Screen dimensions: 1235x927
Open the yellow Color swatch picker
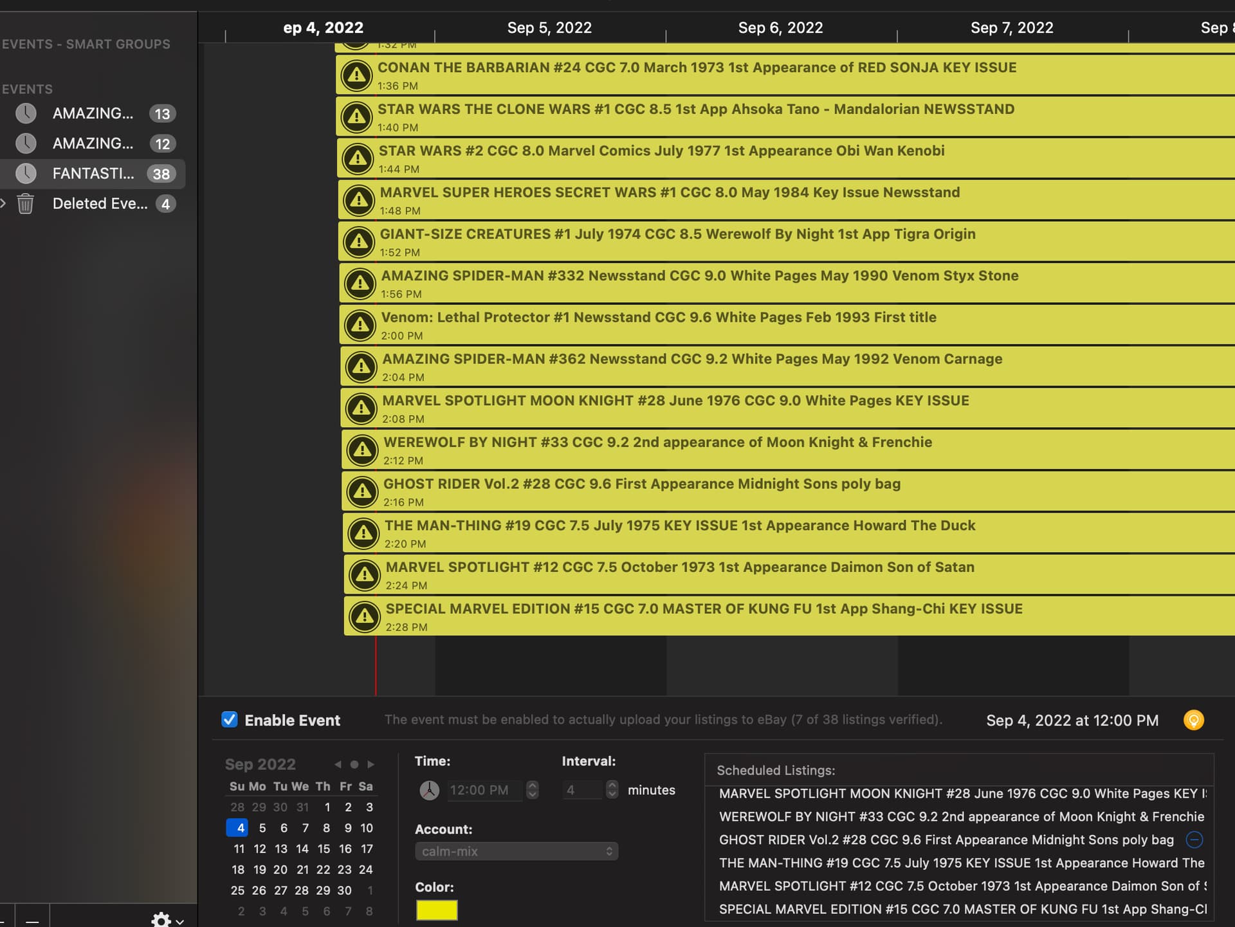(x=437, y=910)
